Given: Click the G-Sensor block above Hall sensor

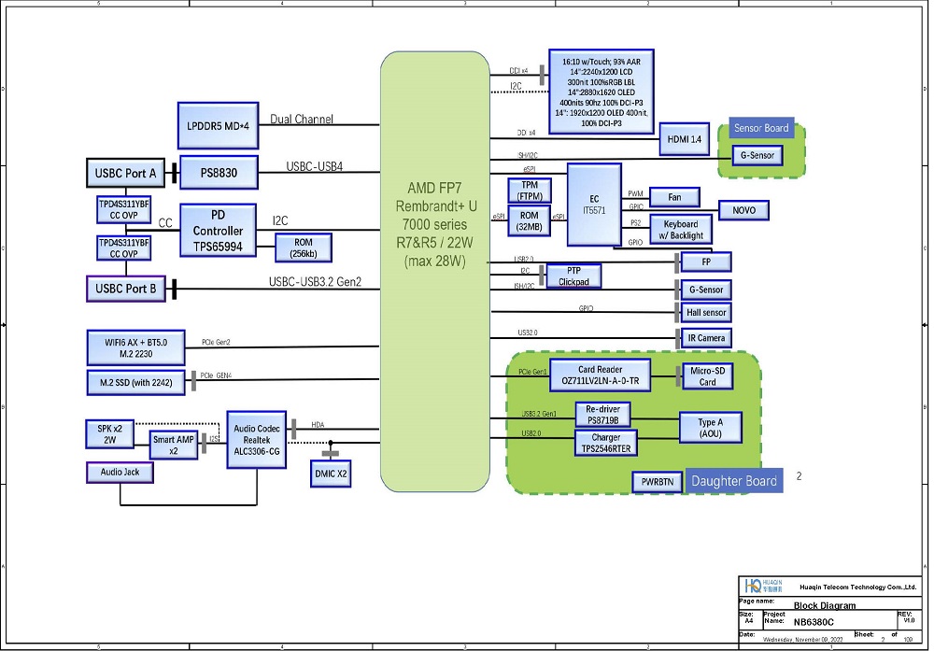Looking at the screenshot, I should [706, 290].
